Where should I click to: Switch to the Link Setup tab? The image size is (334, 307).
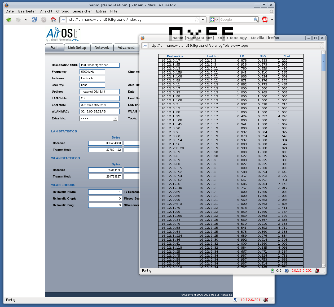(77, 47)
